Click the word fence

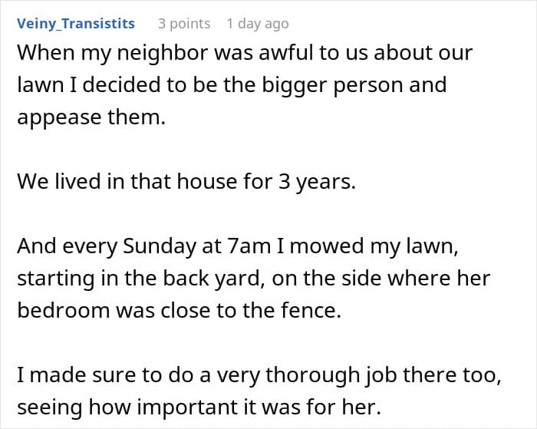pyautogui.click(x=311, y=310)
